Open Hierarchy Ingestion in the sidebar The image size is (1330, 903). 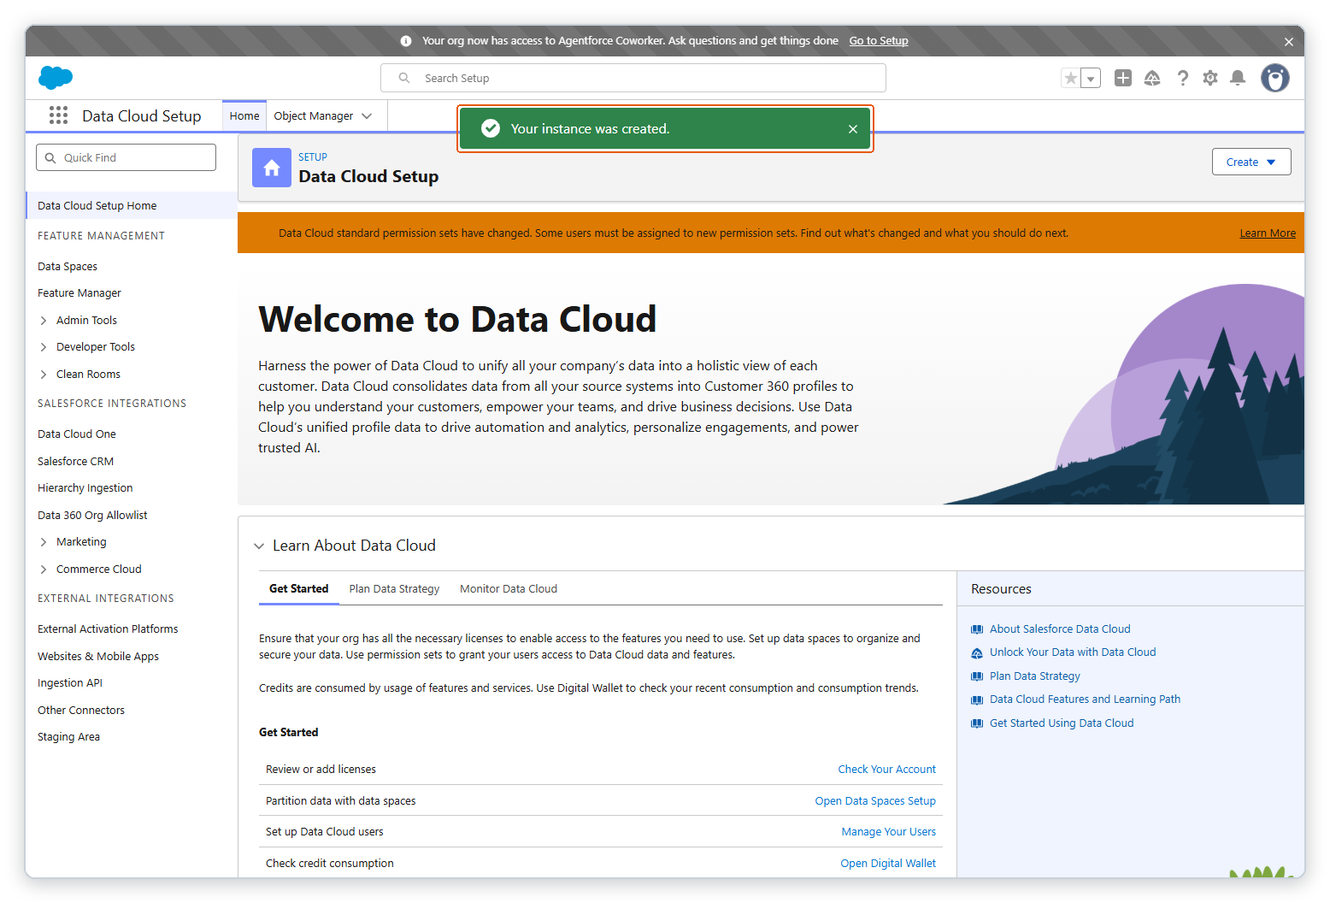point(85,487)
